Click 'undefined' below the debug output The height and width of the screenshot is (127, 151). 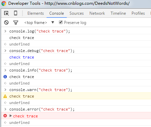tap(20, 64)
